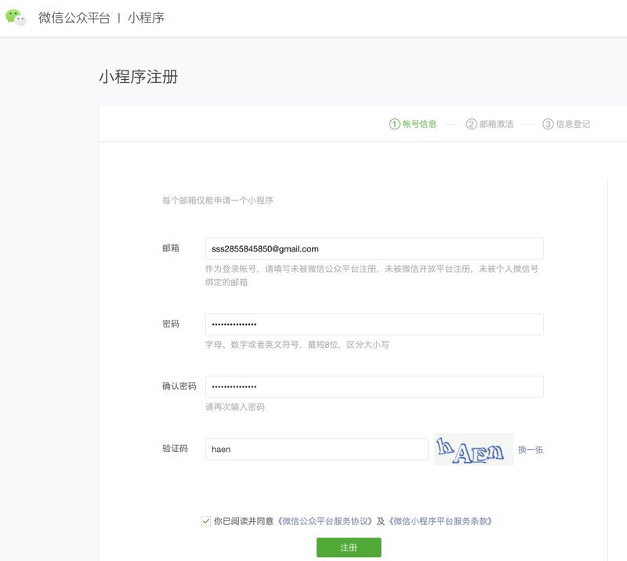
Task: Click the captcha image showing distorted characters
Action: [x=473, y=449]
